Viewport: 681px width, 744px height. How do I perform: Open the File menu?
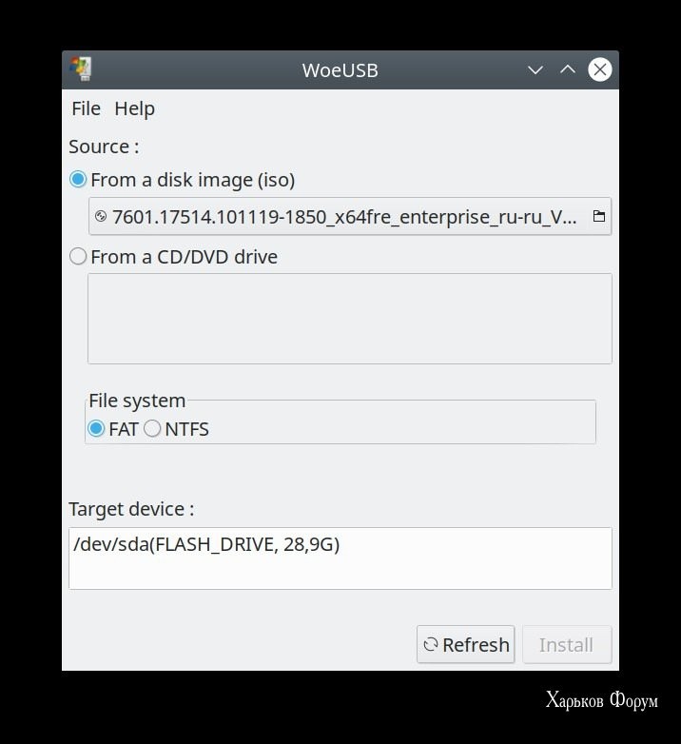86,108
